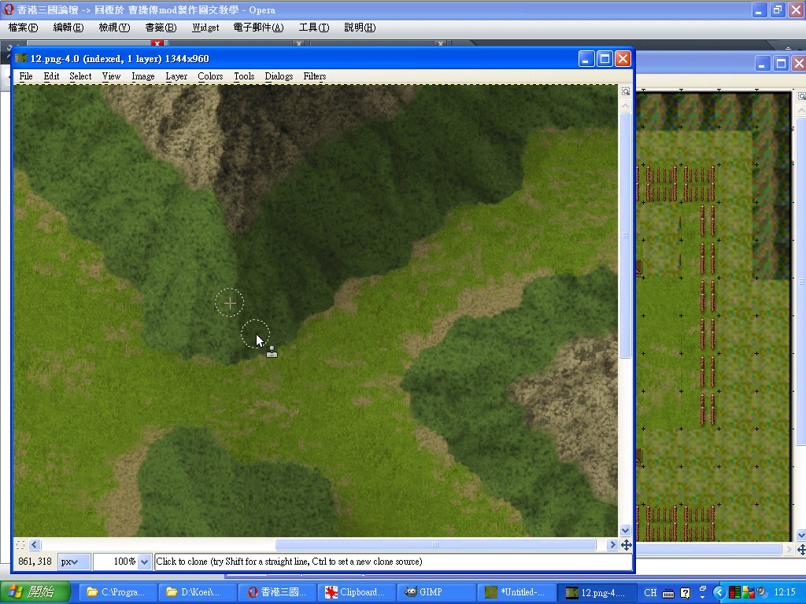
Task: Open the px unit dropdown
Action: [73, 562]
